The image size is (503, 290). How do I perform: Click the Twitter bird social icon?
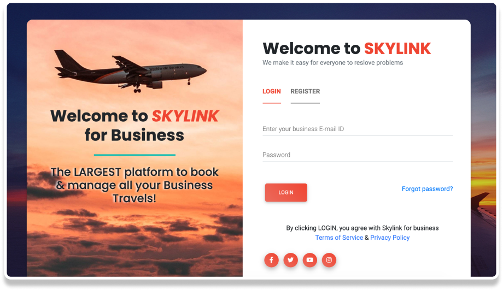291,260
